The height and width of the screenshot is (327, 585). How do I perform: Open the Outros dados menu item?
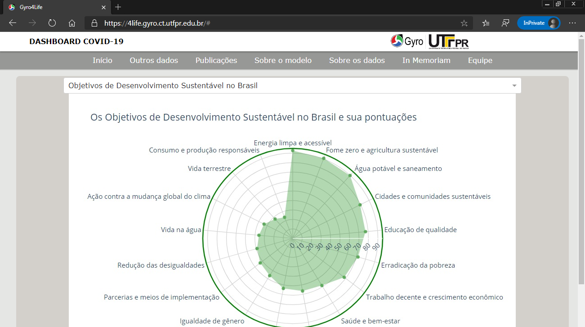coord(154,60)
